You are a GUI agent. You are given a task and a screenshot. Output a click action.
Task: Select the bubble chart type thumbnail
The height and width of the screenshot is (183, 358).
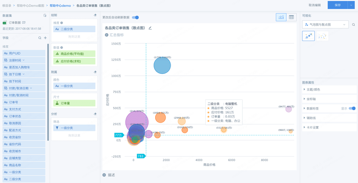(308, 36)
